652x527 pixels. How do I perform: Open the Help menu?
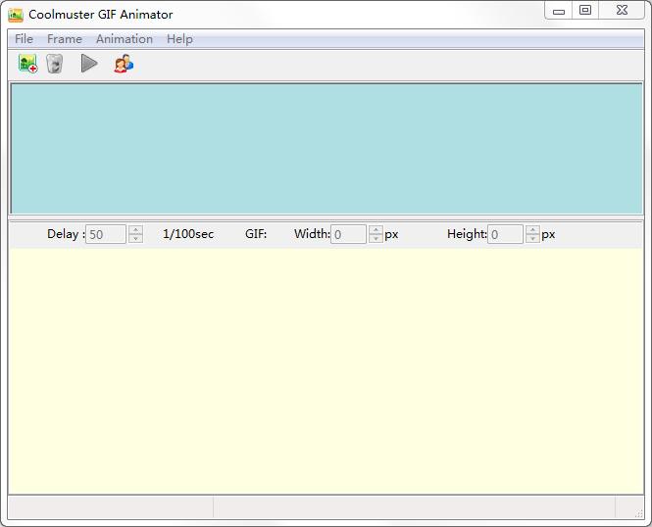[x=179, y=39]
